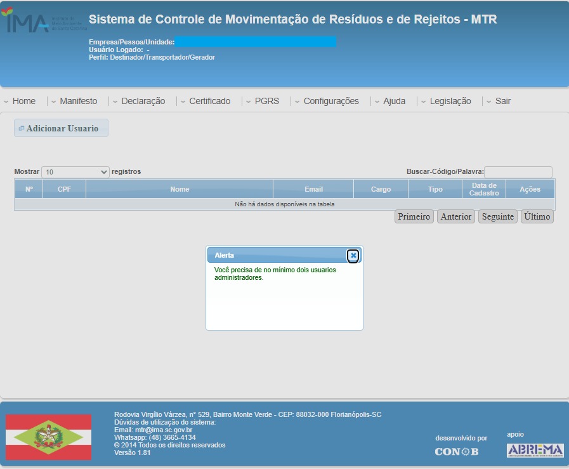Open the PGRS menu

(266, 101)
